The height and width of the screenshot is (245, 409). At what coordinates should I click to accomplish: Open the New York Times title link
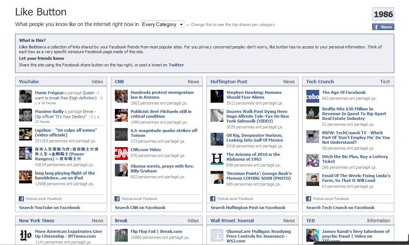tap(36, 220)
